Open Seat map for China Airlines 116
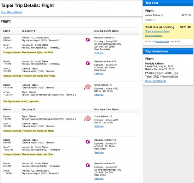The height and width of the screenshot is (183, 194). pyautogui.click(x=99, y=126)
